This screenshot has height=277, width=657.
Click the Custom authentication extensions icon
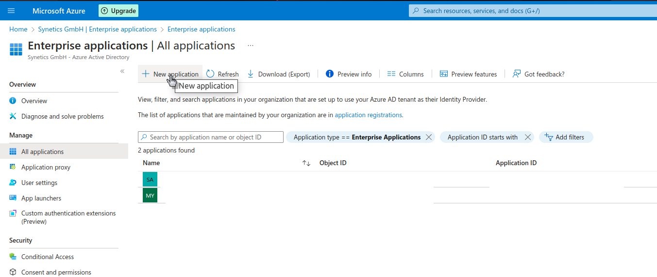pos(13,214)
